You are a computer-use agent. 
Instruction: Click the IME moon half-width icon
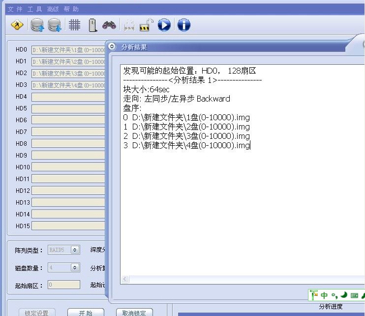(x=344, y=295)
